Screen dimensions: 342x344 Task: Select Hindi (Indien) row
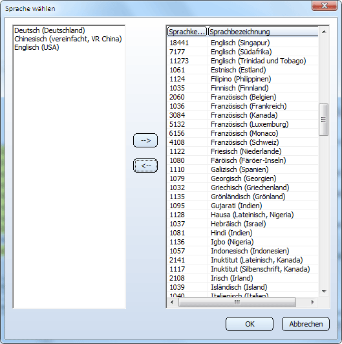point(243,233)
